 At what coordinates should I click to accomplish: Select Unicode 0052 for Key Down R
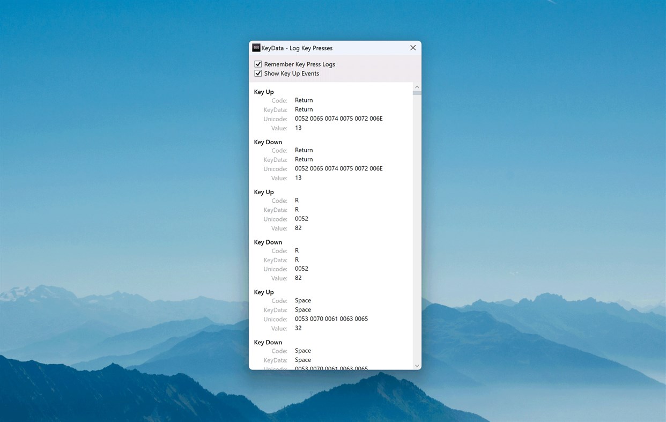pos(301,269)
